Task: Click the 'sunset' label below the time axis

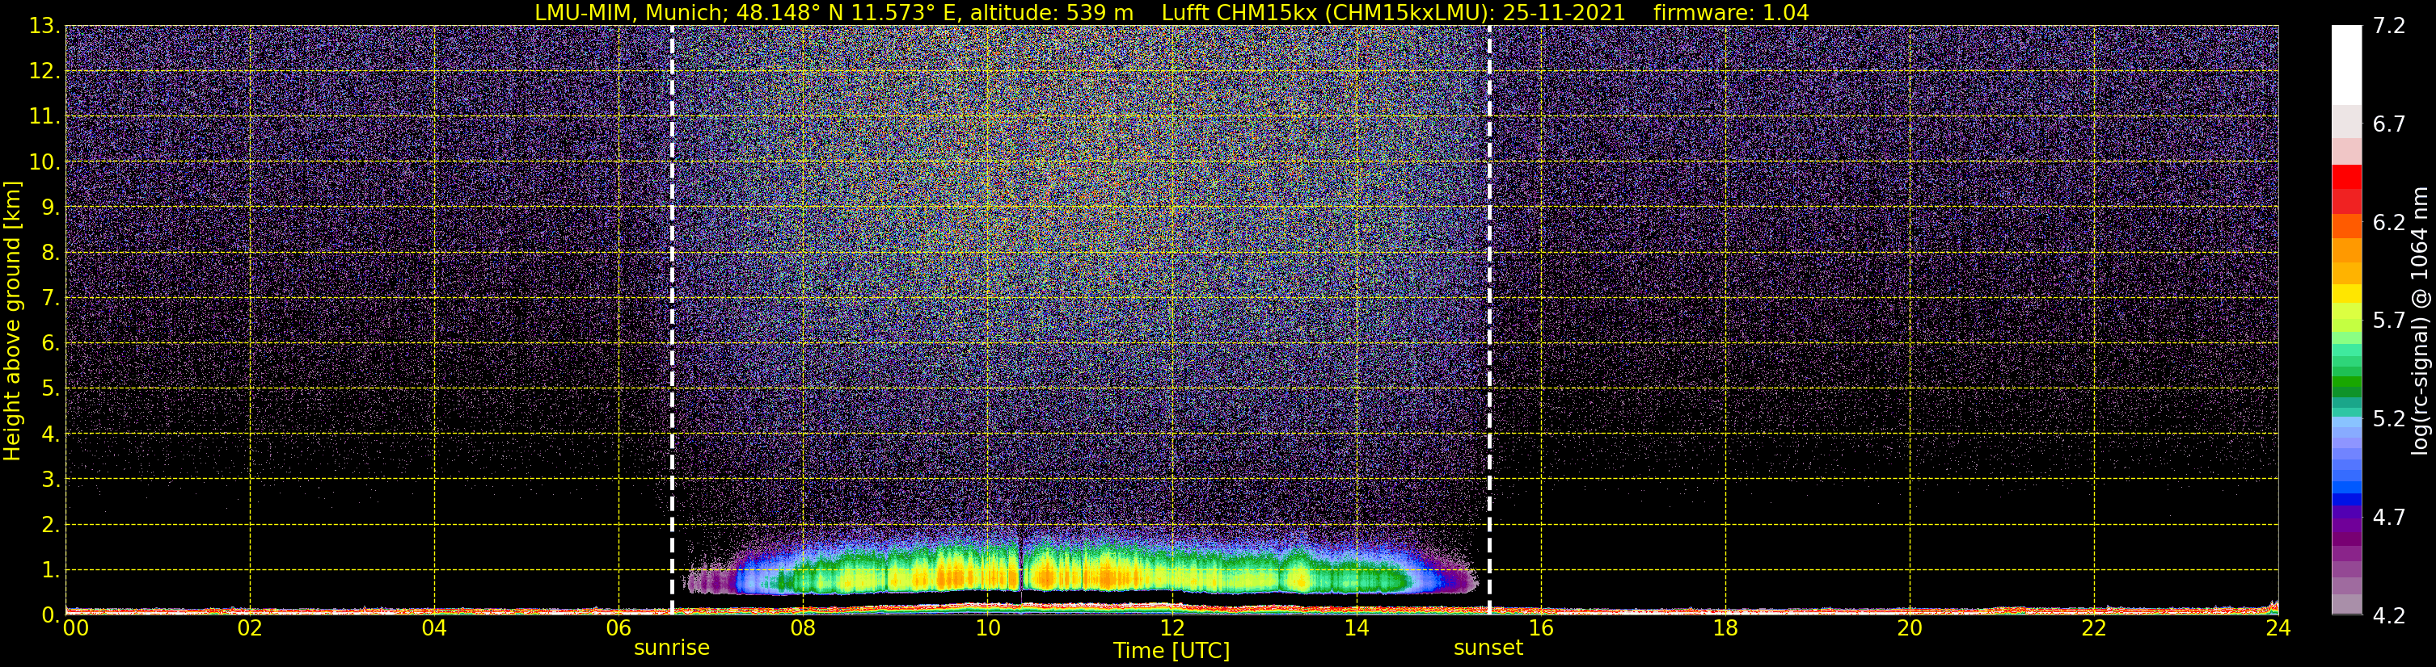Action: pyautogui.click(x=1488, y=648)
